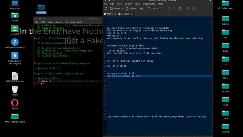Click the Home folder desktop icon
The image size is (243, 137).
(15, 17)
